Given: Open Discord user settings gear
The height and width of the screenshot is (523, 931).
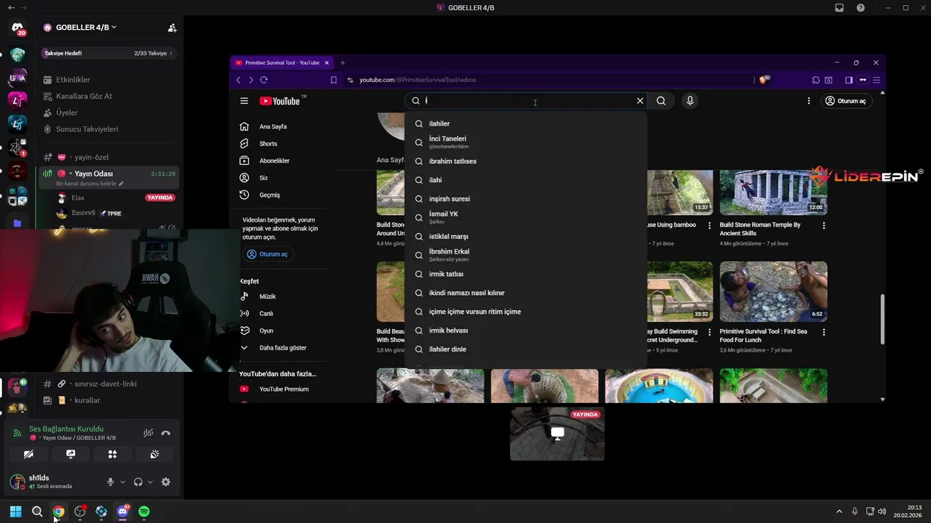Looking at the screenshot, I should pyautogui.click(x=166, y=482).
